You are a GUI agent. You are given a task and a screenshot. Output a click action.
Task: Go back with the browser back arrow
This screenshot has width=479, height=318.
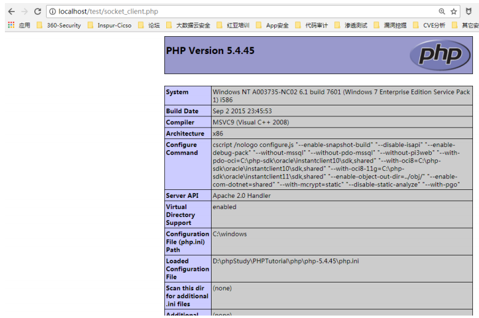tap(12, 12)
